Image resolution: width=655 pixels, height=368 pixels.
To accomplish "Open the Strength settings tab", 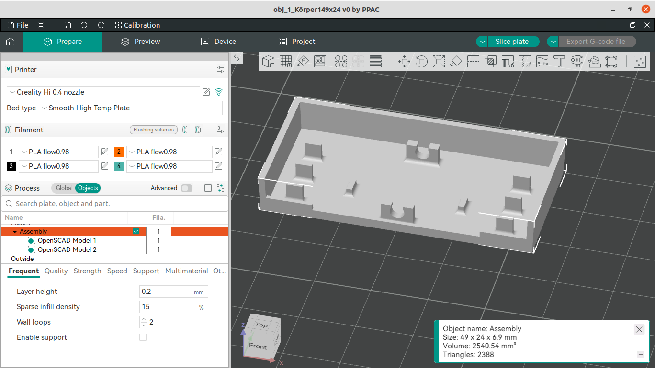I will pos(87,271).
